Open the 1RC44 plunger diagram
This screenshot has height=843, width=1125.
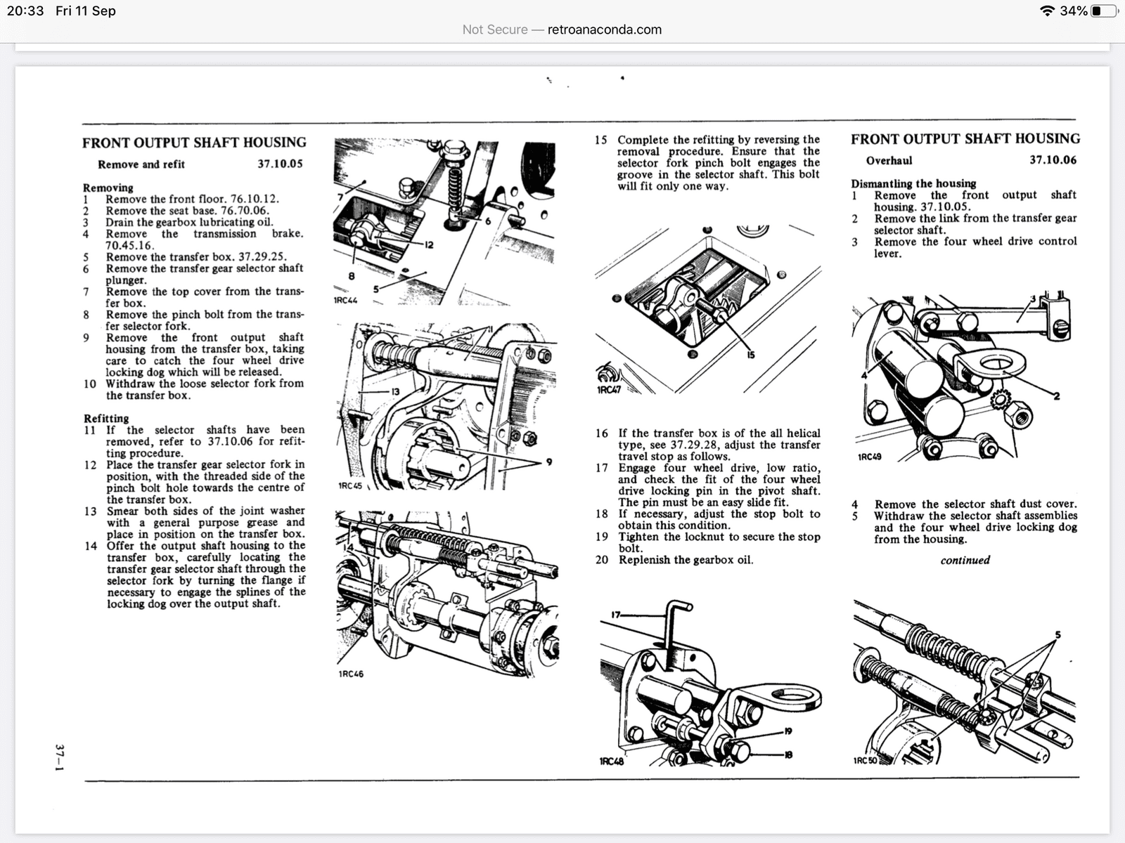tap(444, 222)
